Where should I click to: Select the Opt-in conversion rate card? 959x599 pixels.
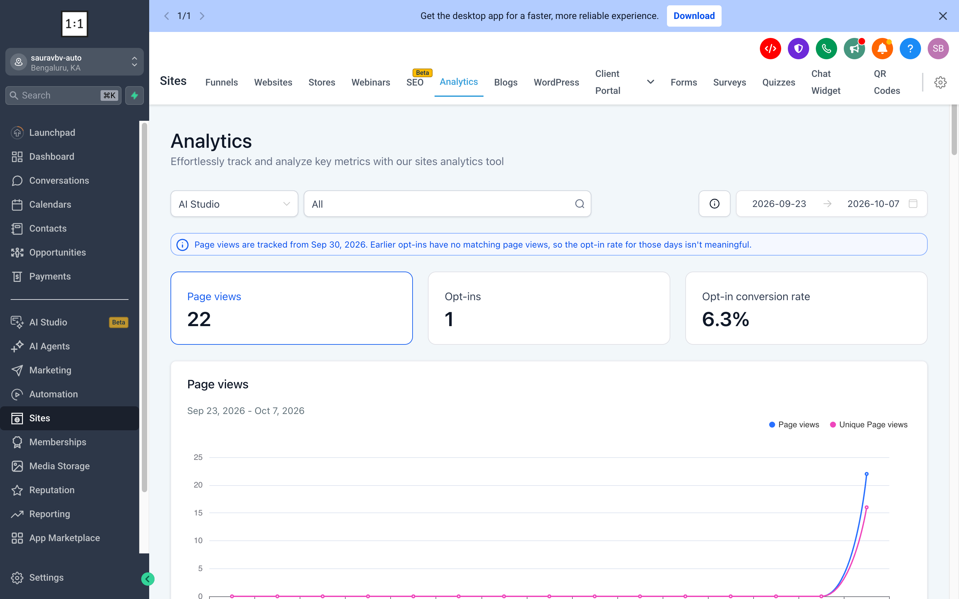806,308
